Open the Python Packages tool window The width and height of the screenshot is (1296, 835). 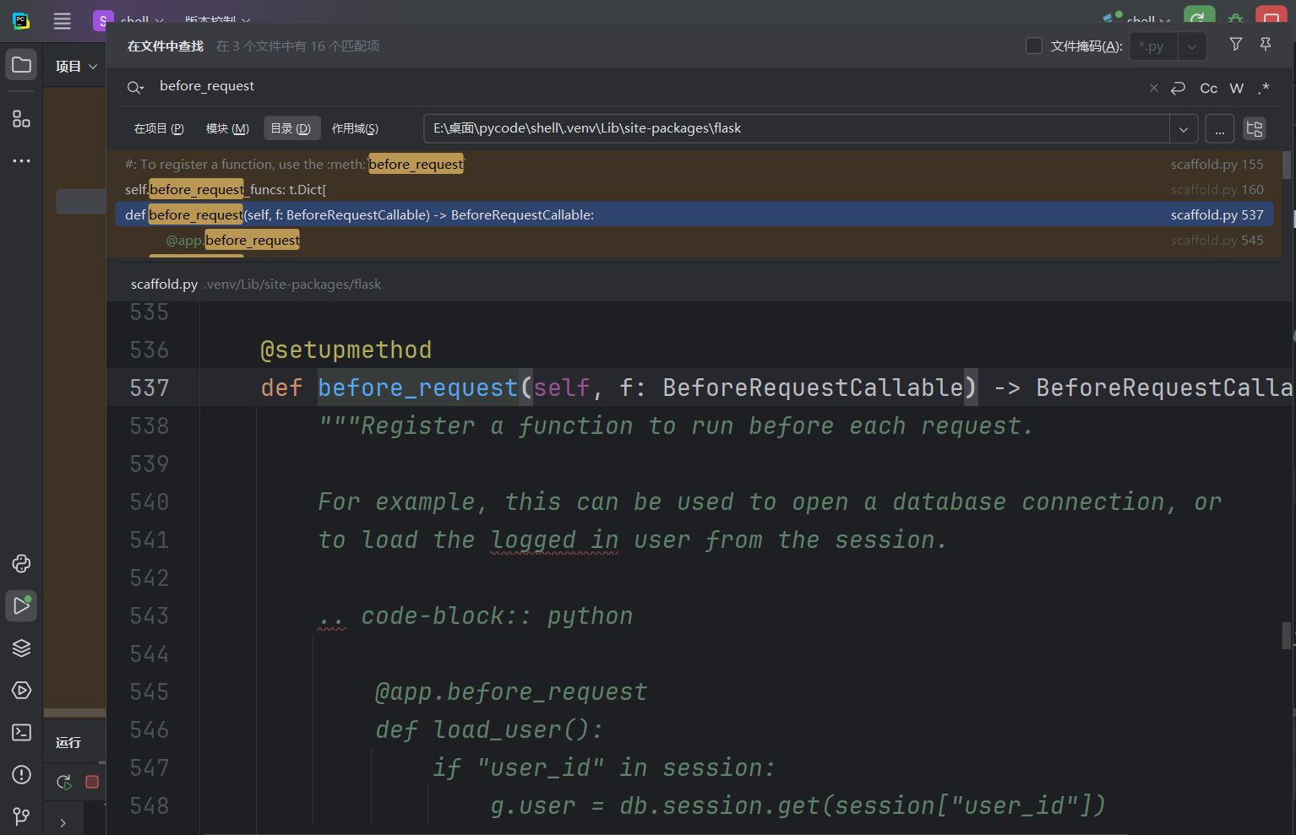[21, 648]
